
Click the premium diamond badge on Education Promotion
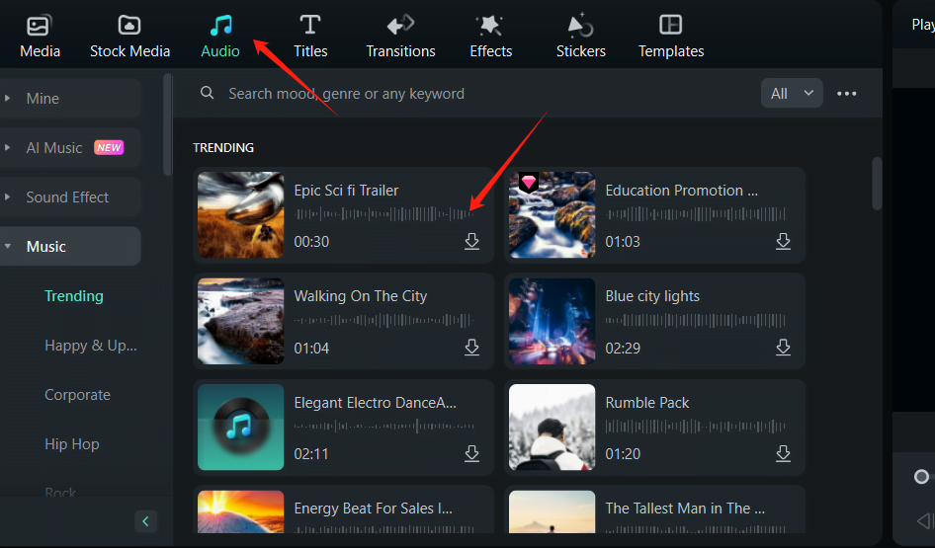529,182
